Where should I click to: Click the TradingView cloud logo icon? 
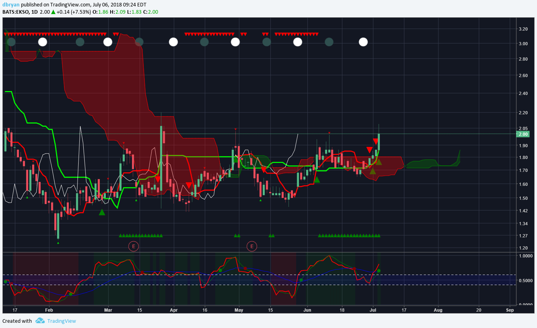tap(40, 321)
